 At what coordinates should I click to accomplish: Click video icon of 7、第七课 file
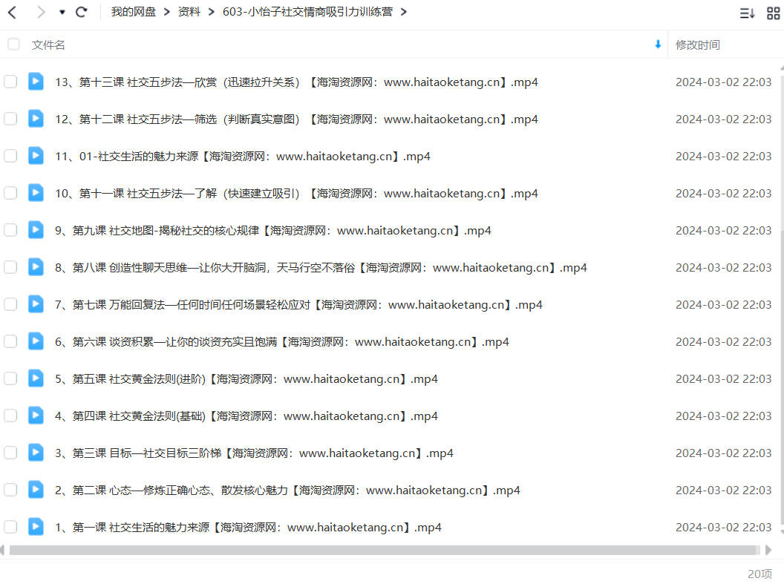36,304
